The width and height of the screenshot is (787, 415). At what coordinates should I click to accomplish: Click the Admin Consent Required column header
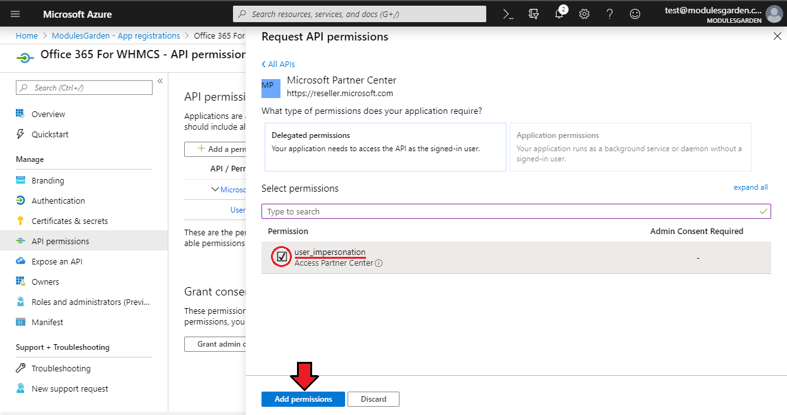click(x=696, y=231)
